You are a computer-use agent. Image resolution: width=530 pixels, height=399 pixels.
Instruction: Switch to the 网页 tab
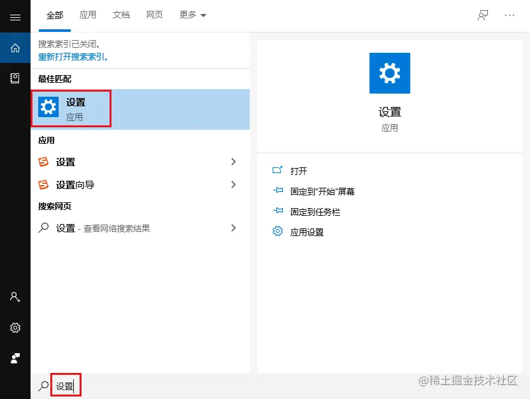154,15
